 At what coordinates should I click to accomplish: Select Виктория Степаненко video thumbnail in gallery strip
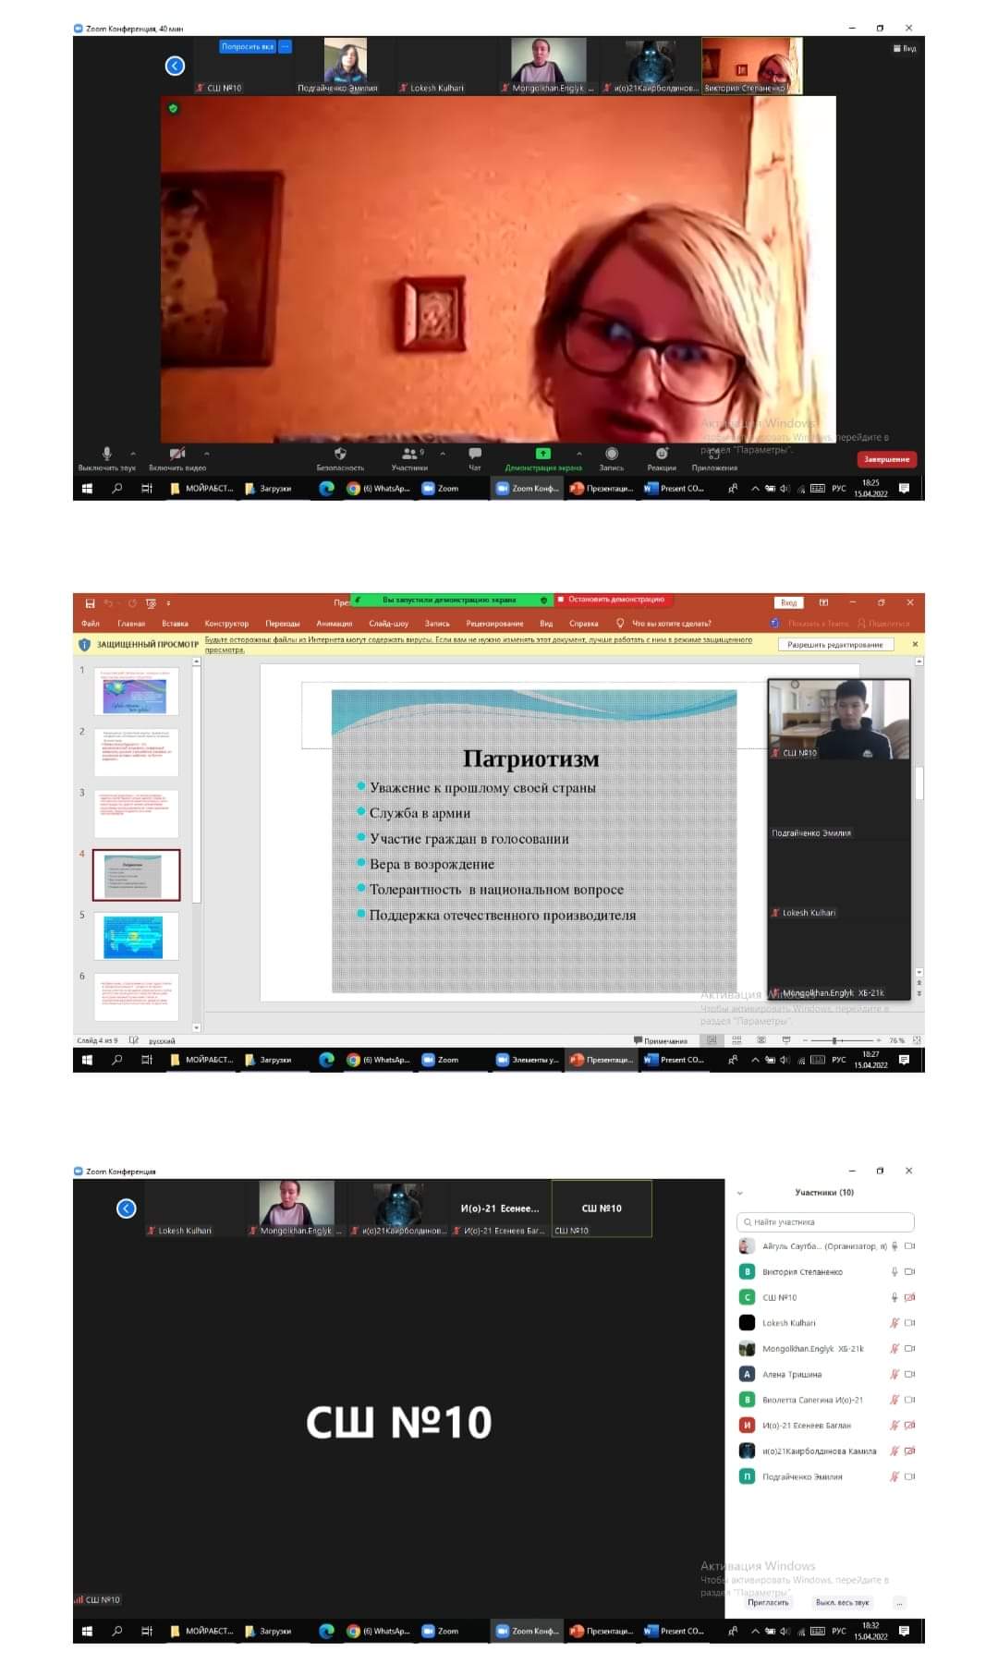point(752,65)
